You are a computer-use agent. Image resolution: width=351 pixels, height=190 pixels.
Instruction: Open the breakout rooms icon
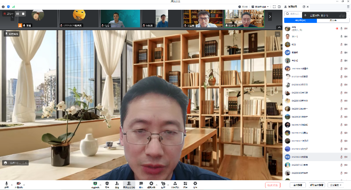175,184
